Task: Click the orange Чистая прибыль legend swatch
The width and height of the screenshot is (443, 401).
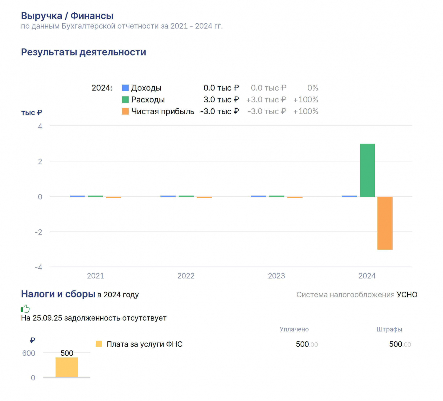Action: (126, 111)
